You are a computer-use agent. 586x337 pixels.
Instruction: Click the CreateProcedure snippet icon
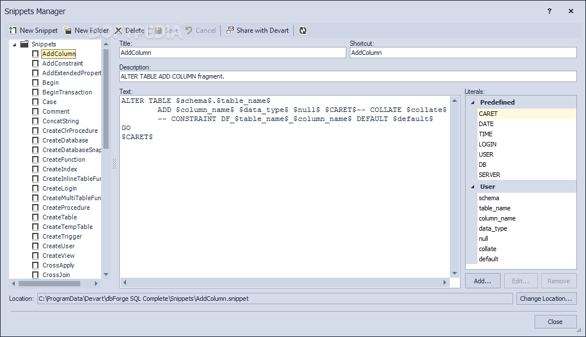(x=36, y=208)
